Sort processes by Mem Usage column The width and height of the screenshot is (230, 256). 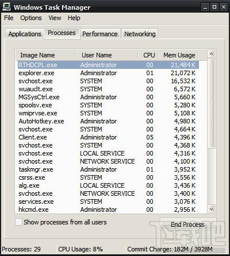click(x=179, y=55)
